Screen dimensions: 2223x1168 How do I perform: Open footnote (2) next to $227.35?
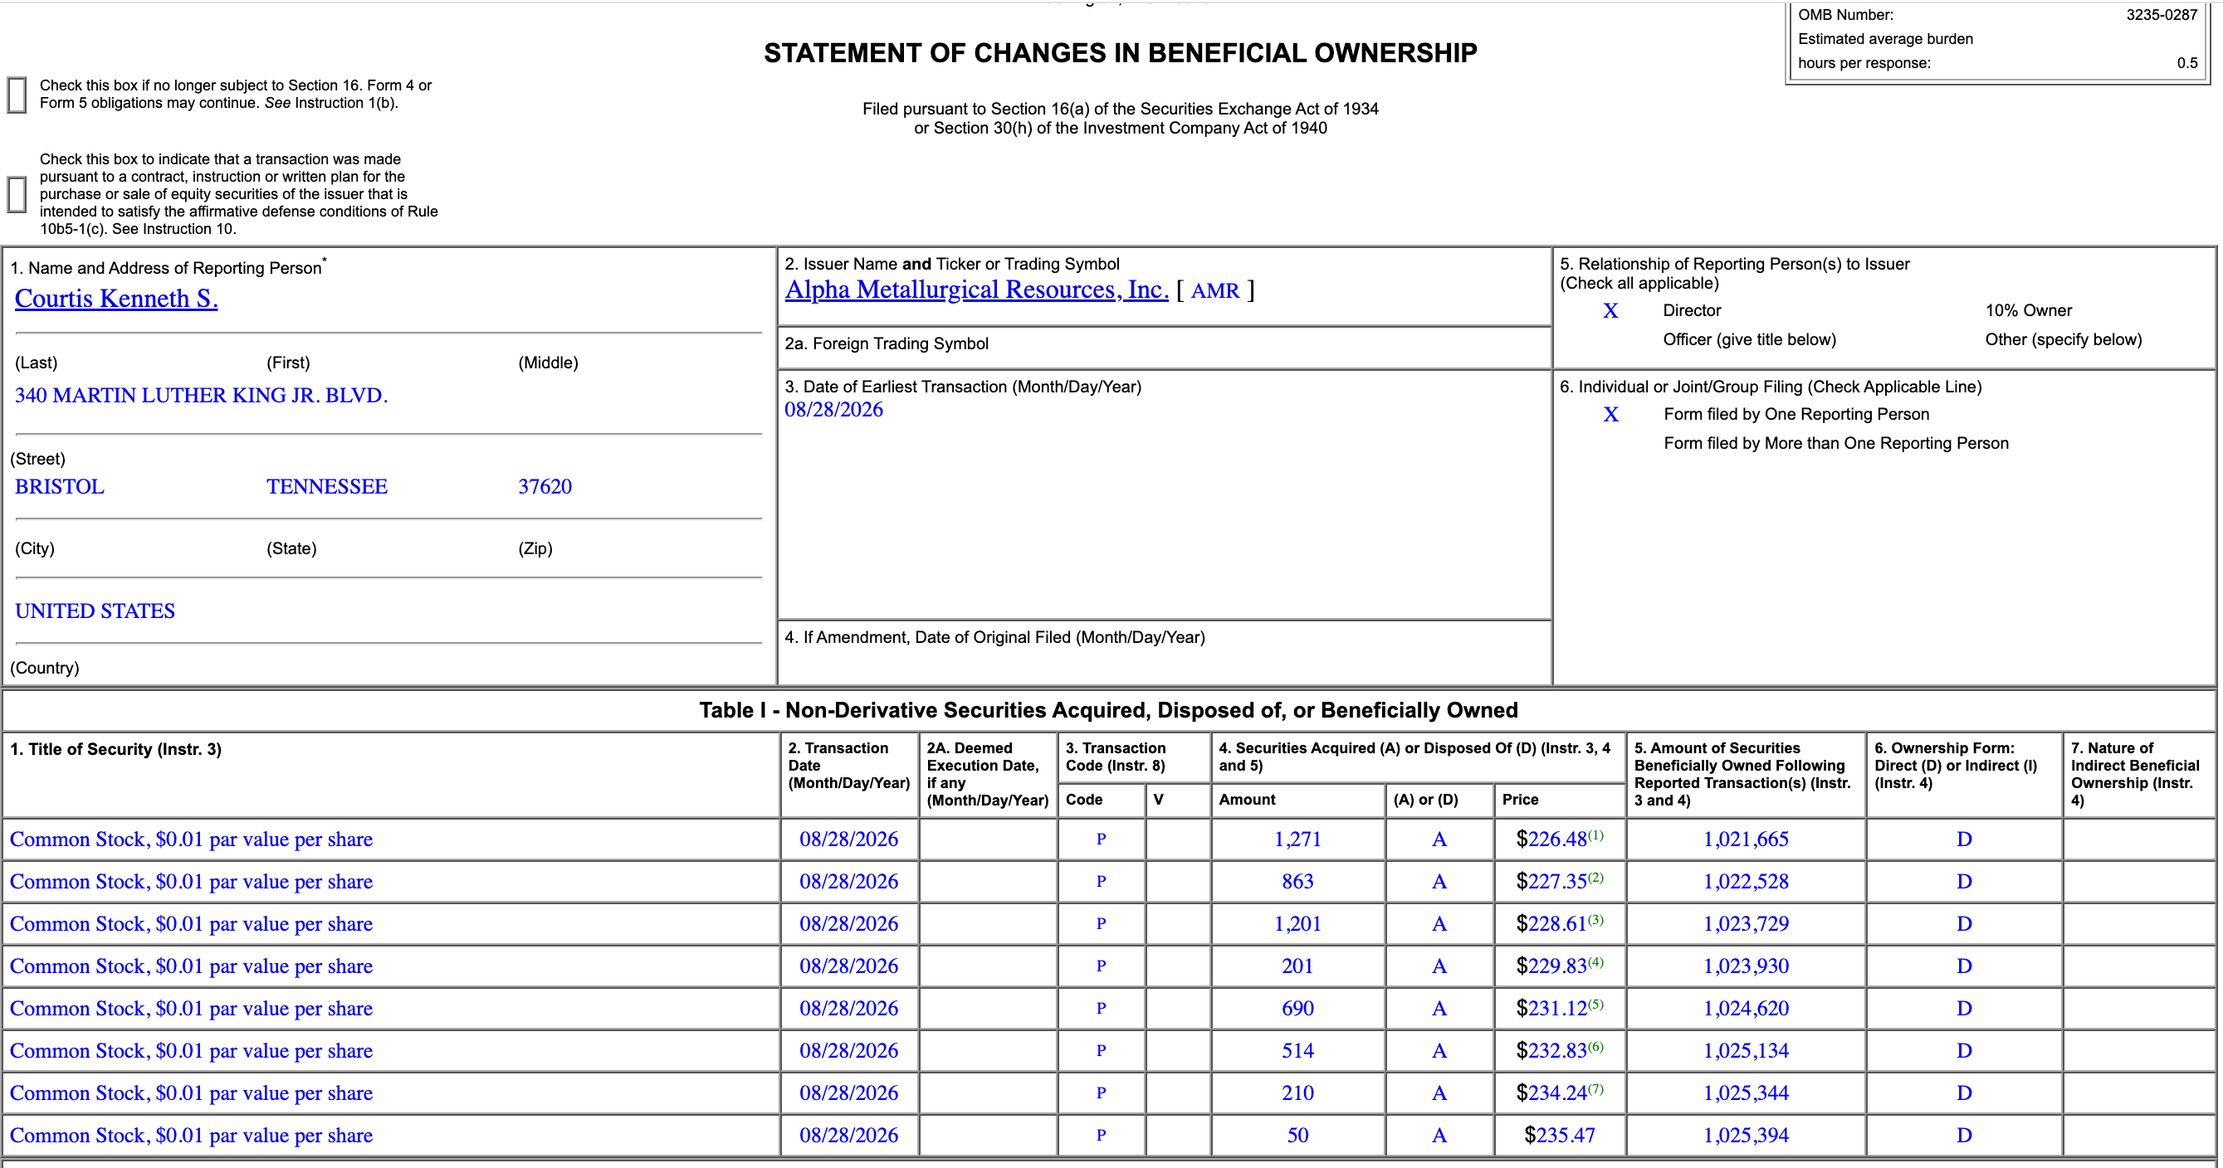pos(1595,878)
